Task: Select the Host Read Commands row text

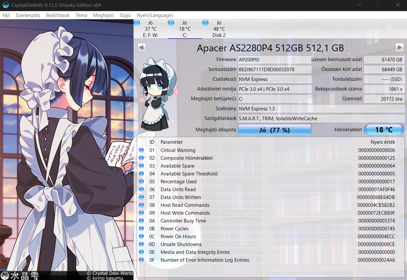Action: tap(185, 205)
